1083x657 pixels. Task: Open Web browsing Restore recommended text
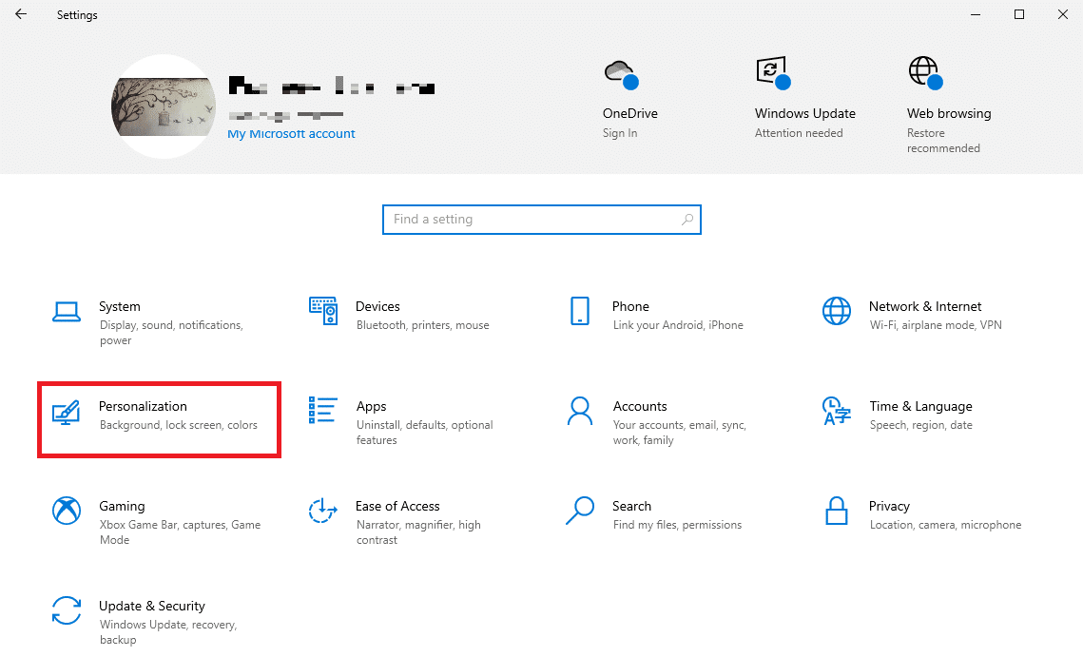943,141
